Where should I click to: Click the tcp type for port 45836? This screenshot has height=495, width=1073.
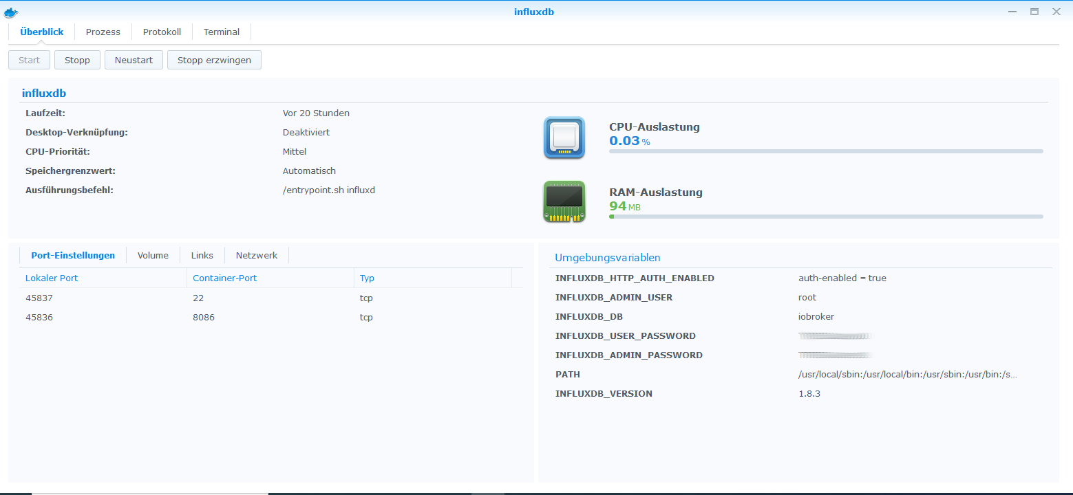tap(366, 317)
